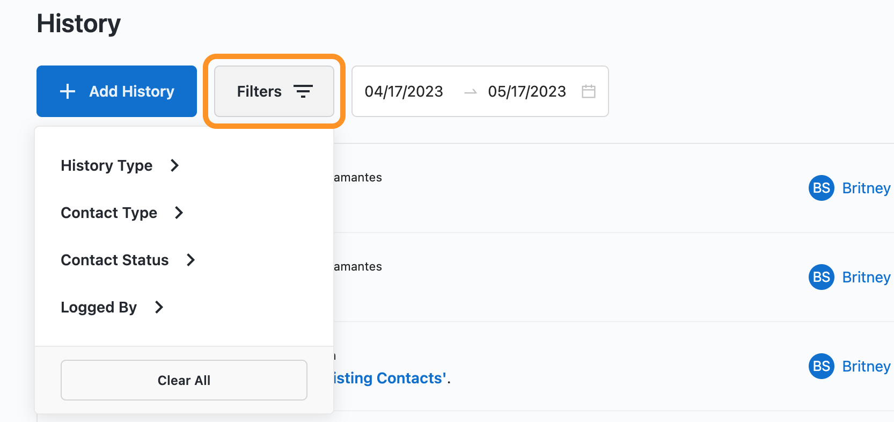Click the filter lines icon
Screen dimensions: 894x422
pos(303,91)
